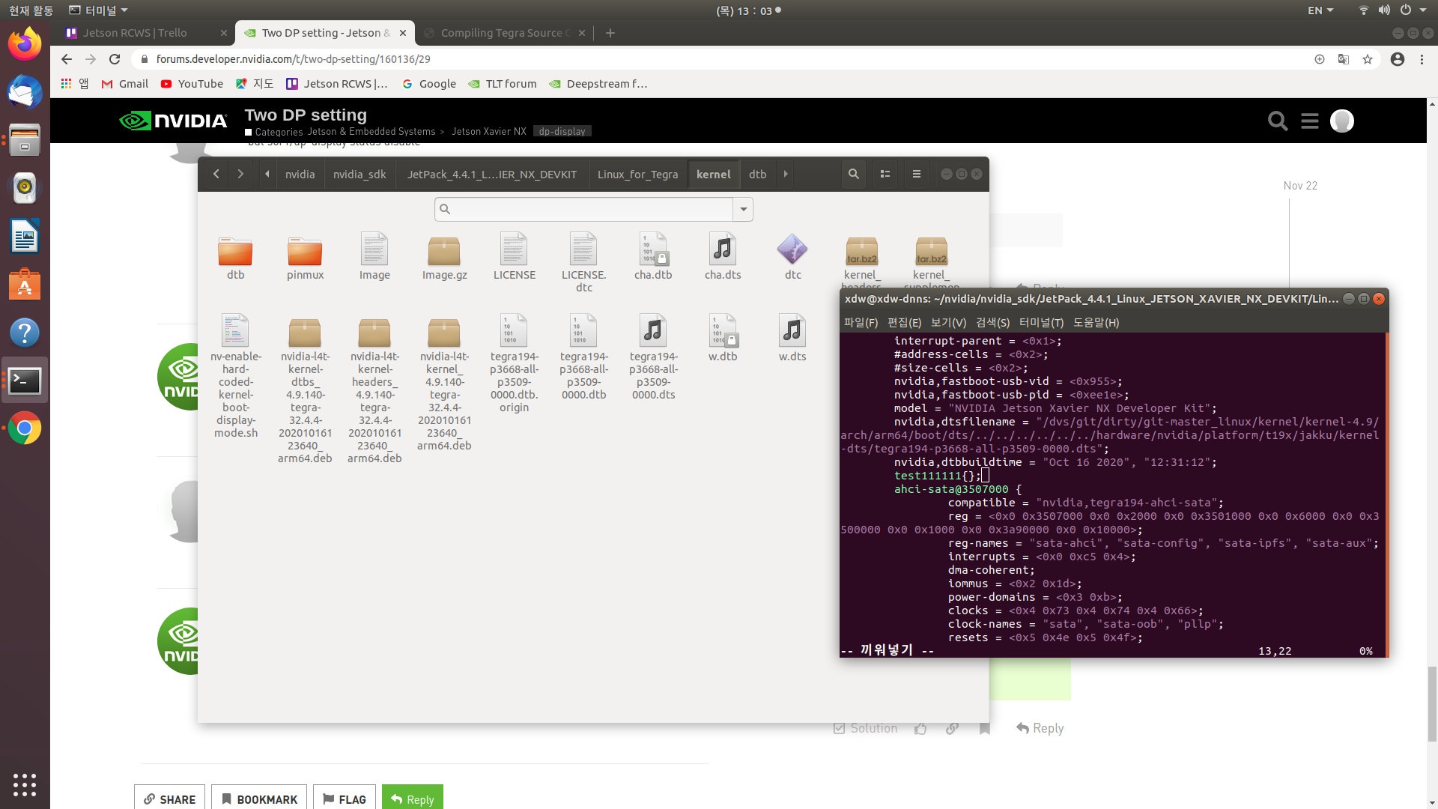Open TLT forum bookmark
1438x809 pixels.
click(503, 84)
